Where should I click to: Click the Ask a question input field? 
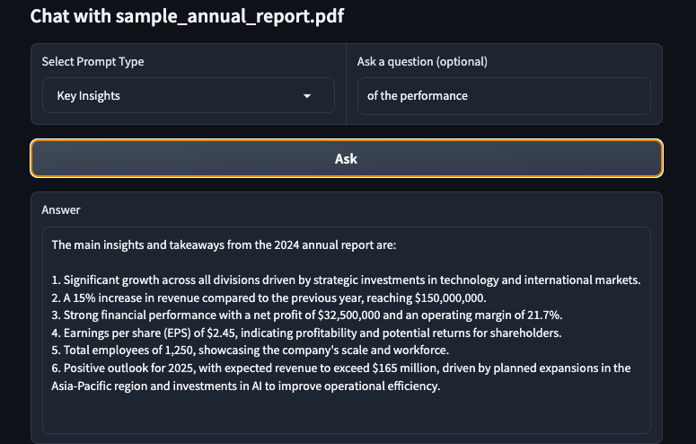504,96
